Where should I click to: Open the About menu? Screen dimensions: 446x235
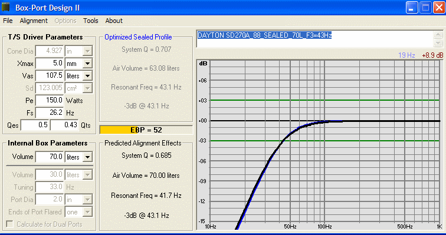pyautogui.click(x=114, y=21)
